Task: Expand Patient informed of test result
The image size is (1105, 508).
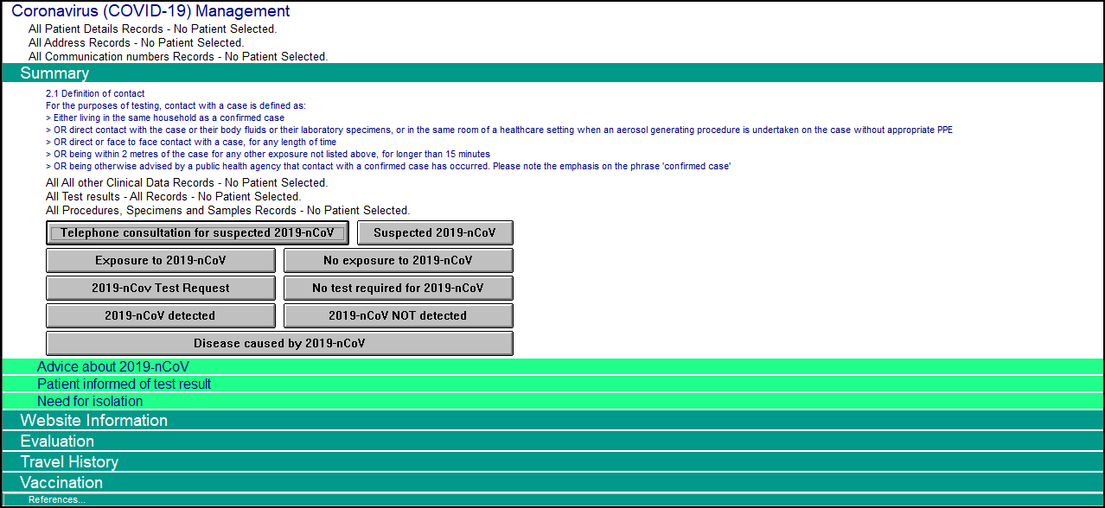Action: [x=124, y=384]
